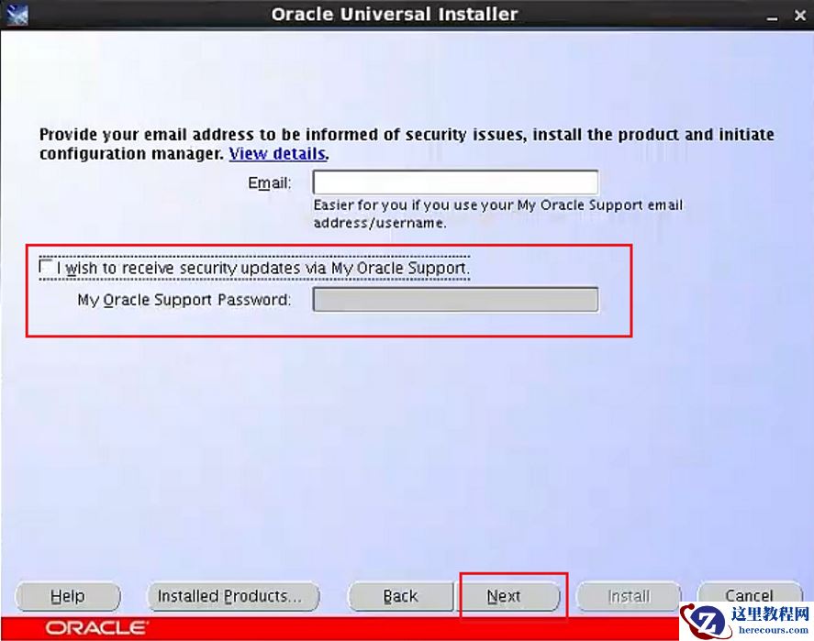Open the Help button
Screen dimensions: 814x641
point(68,596)
